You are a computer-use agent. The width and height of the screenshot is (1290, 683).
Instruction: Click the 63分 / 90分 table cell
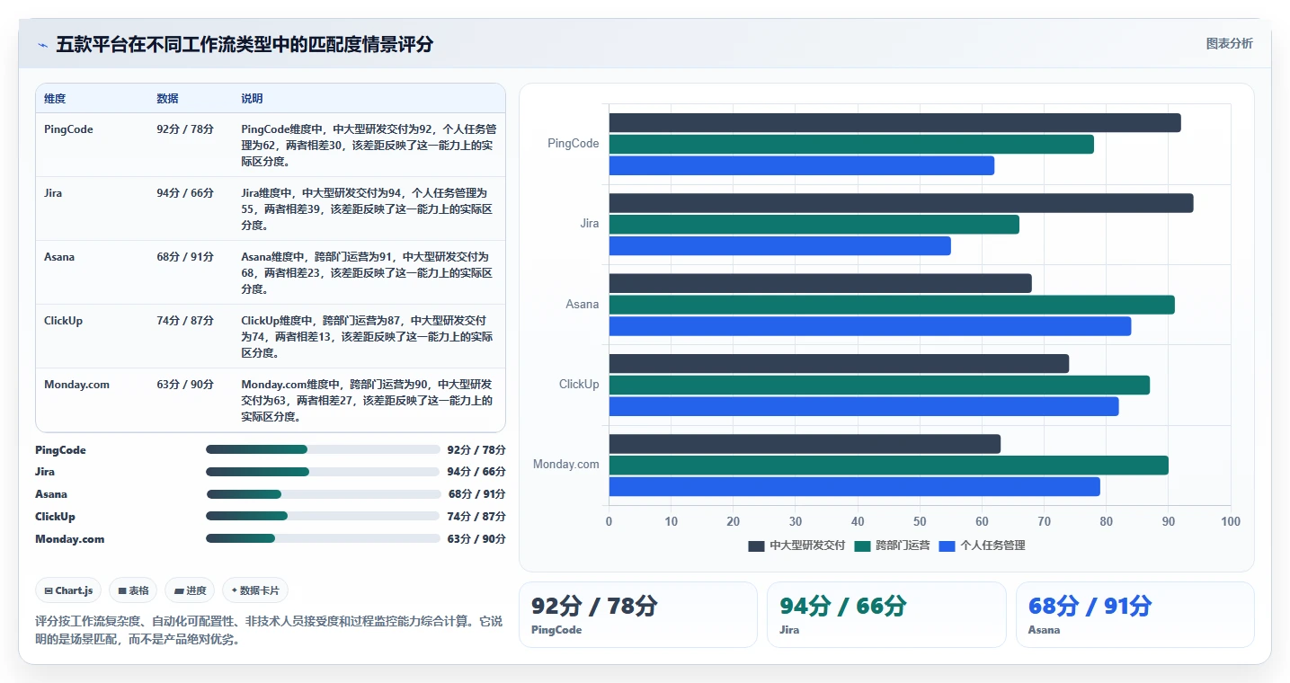(185, 385)
